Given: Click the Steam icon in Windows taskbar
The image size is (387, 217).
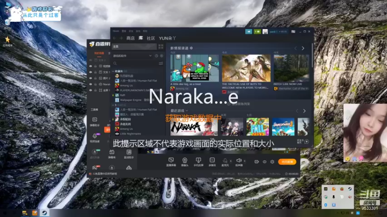Looking at the screenshot, I should click(45, 213).
